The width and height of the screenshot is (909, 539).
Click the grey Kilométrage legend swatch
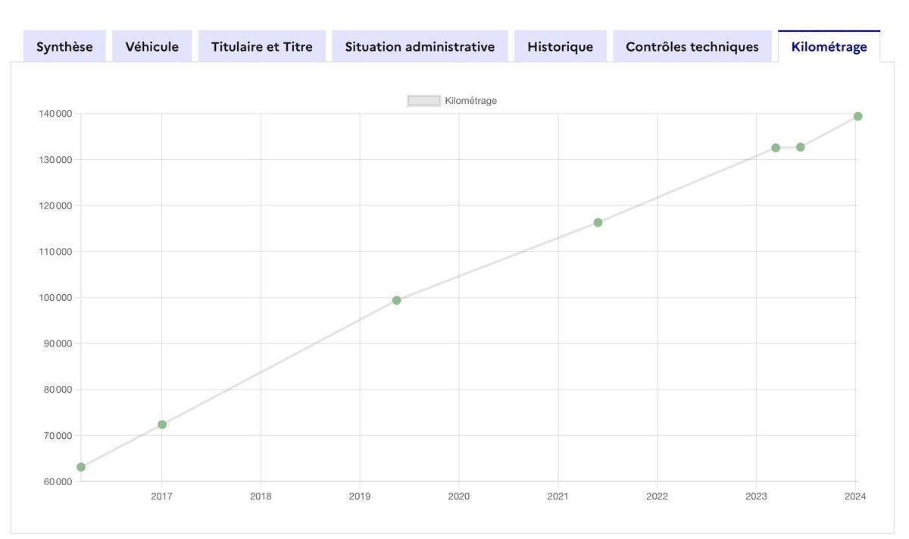tap(424, 101)
